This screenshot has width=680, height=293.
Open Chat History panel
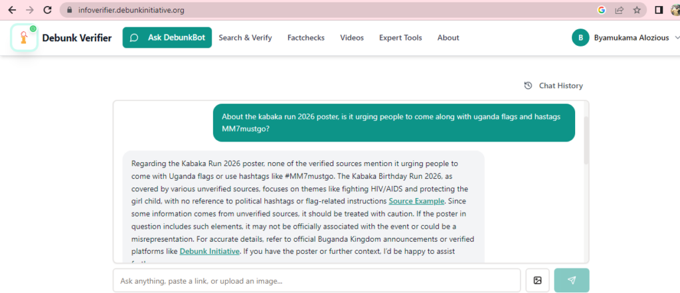(x=553, y=86)
